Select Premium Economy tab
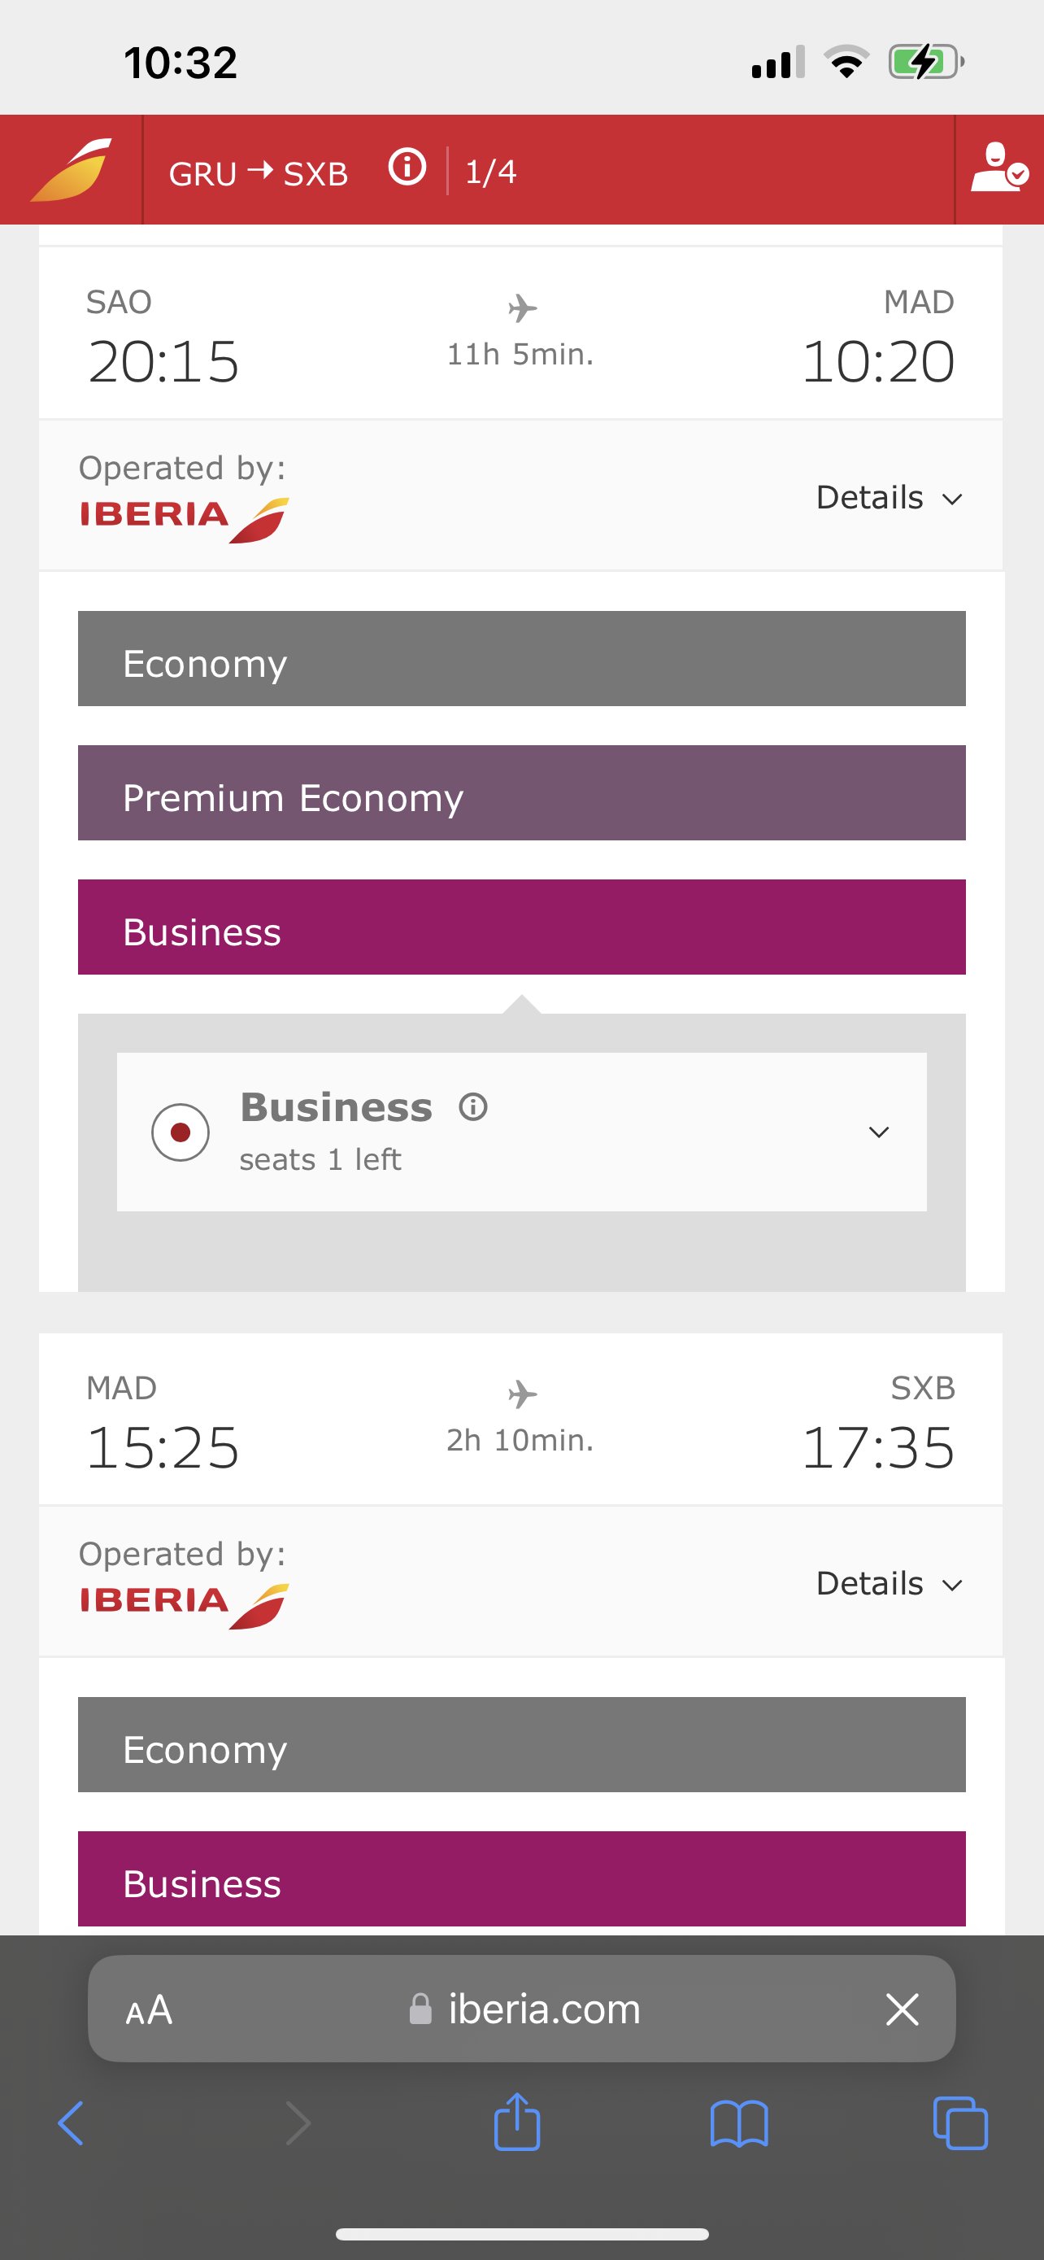This screenshot has width=1044, height=2260. (x=521, y=793)
